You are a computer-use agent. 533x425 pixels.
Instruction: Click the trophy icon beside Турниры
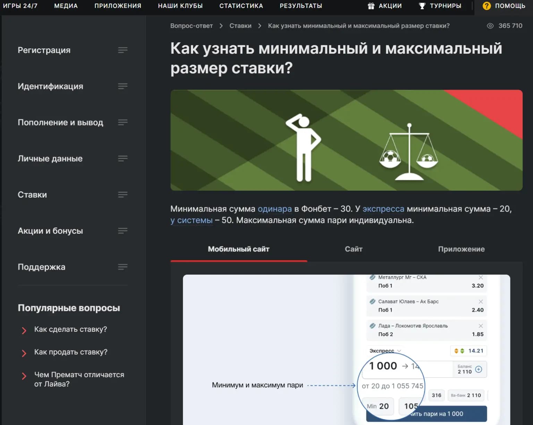(x=422, y=6)
